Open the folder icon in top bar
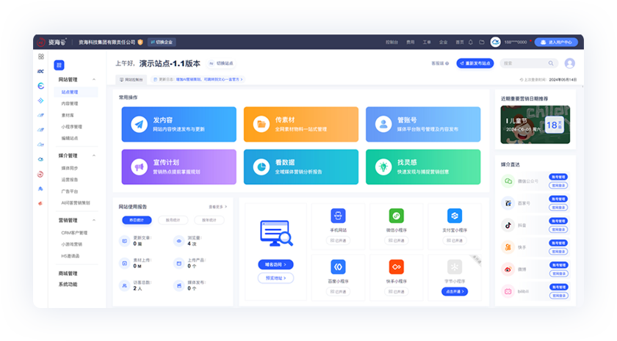The height and width of the screenshot is (341, 617). (x=482, y=43)
